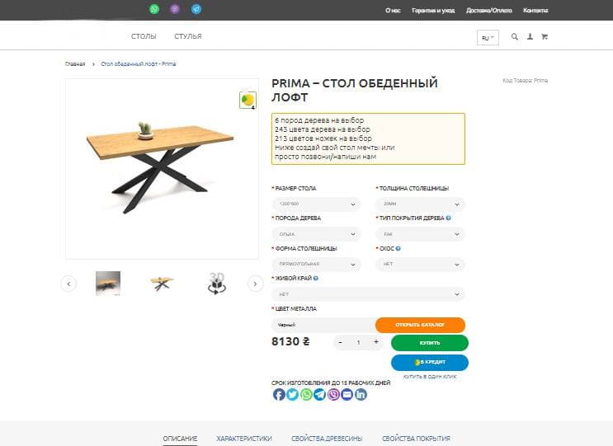This screenshot has height=446, width=613.
Task: Click the green Купить button
Action: pyautogui.click(x=429, y=342)
